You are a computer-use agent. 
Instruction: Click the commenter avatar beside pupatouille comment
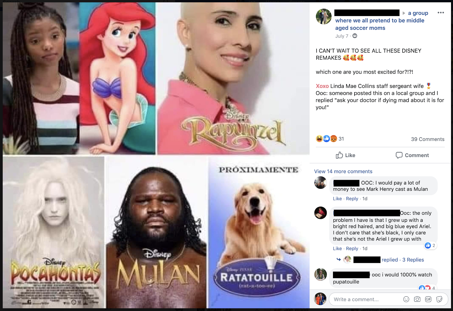320,274
